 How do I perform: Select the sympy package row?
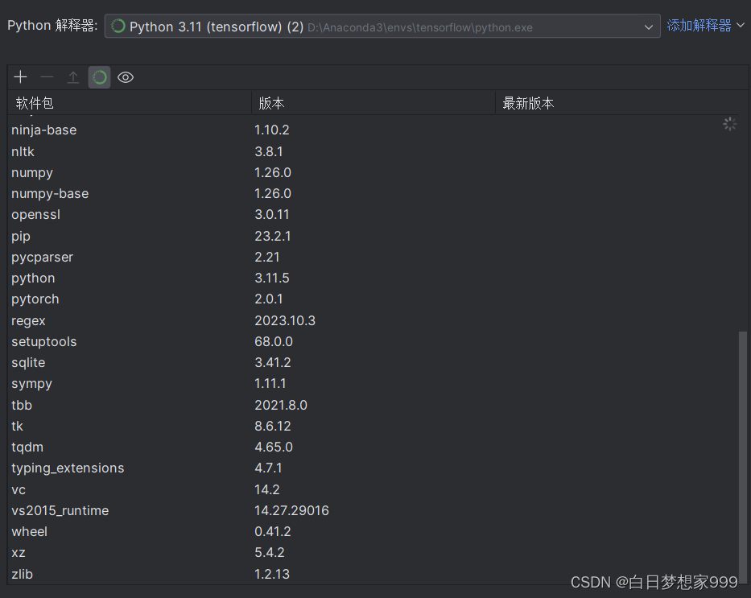pos(373,383)
